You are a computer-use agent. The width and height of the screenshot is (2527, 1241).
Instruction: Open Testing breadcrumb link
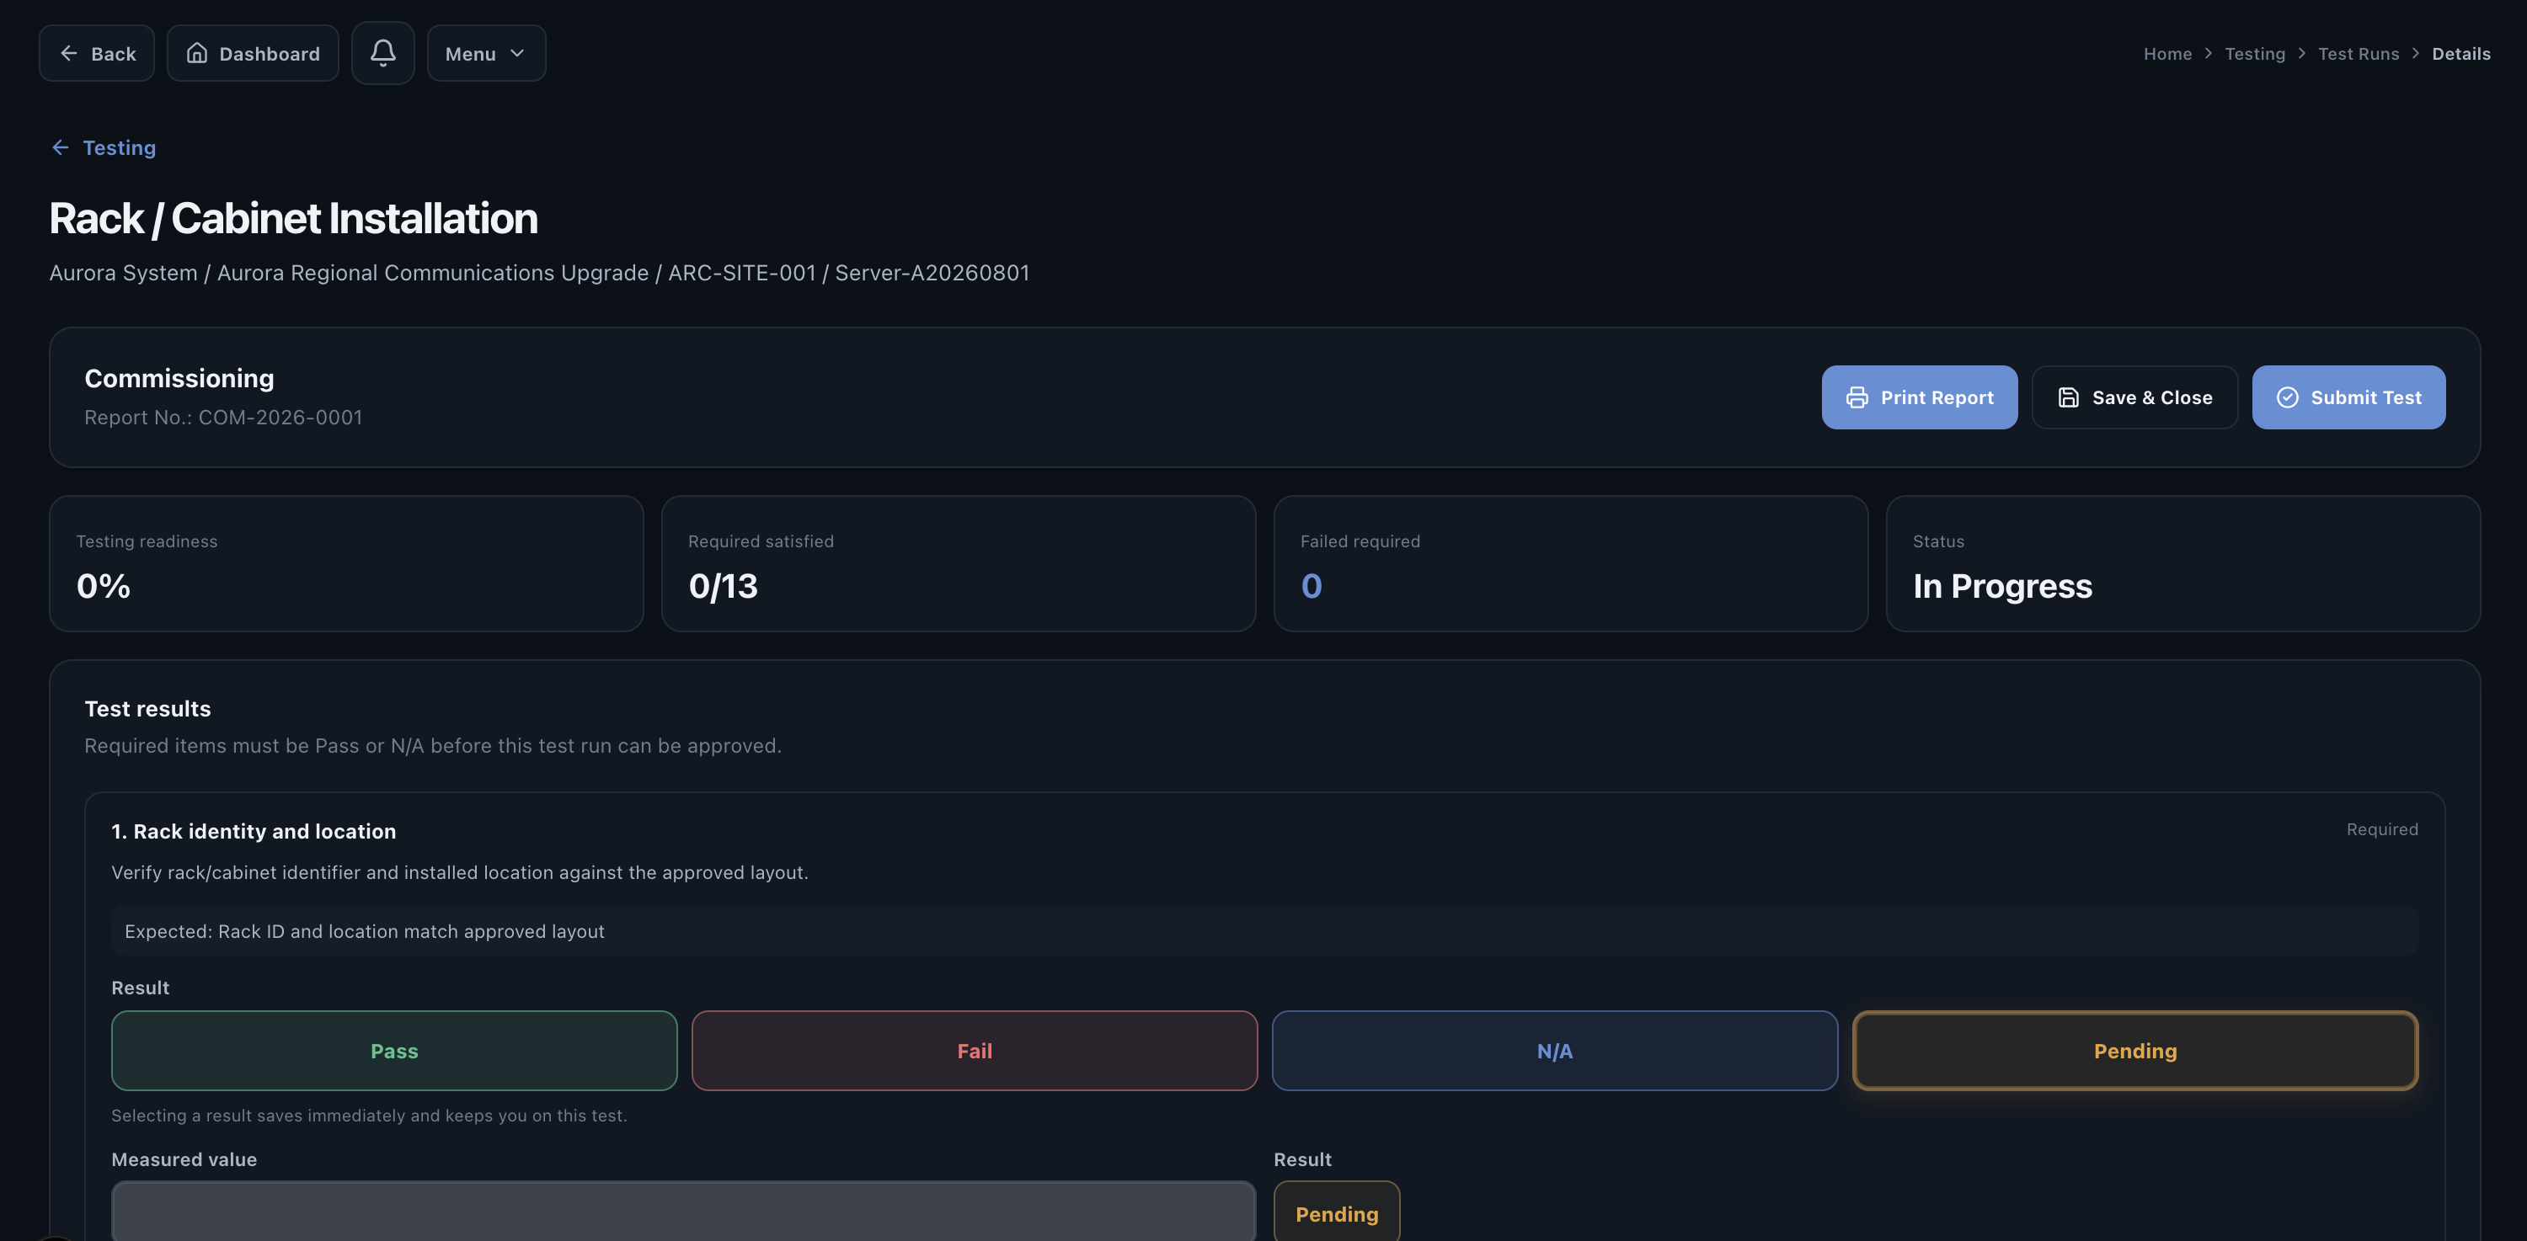(2254, 54)
